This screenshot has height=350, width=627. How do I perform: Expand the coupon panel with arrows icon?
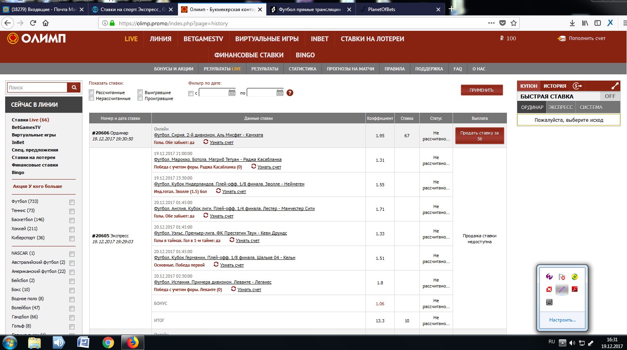coord(615,86)
